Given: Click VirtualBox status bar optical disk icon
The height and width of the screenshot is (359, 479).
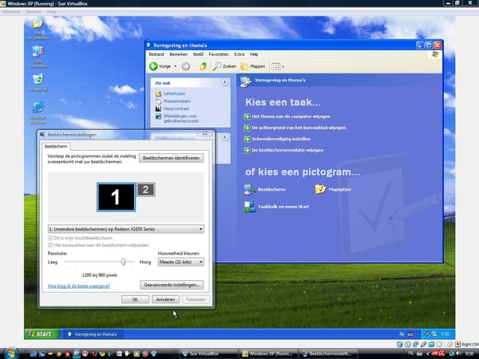Looking at the screenshot, I should (x=407, y=345).
